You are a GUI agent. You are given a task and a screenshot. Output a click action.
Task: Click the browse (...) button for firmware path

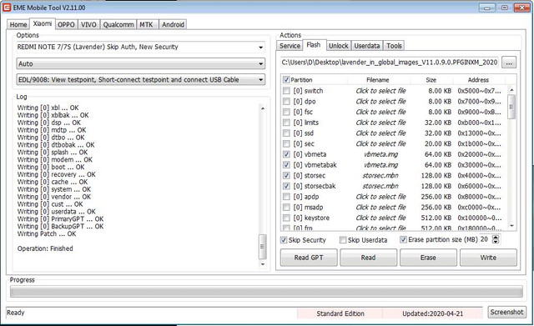coord(509,63)
